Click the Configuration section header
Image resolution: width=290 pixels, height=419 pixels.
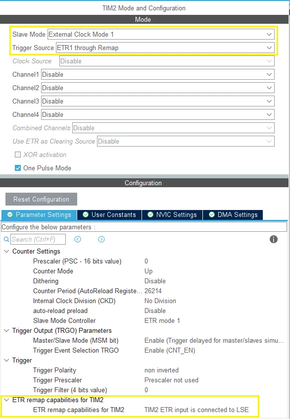click(144, 183)
